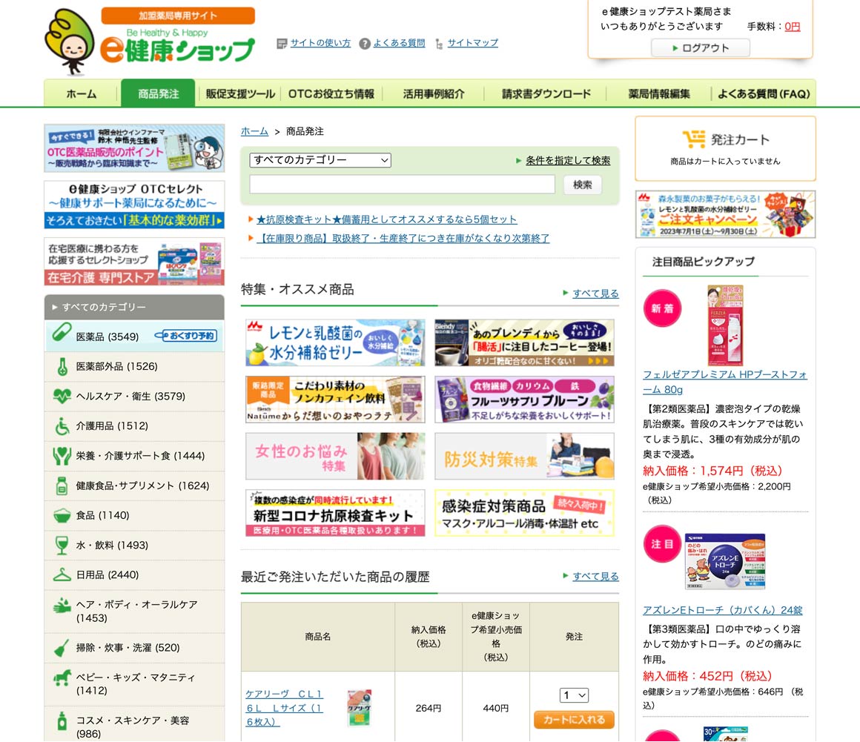Click the 水・飲料 glass icon
The width and height of the screenshot is (860, 742).
tap(62, 545)
